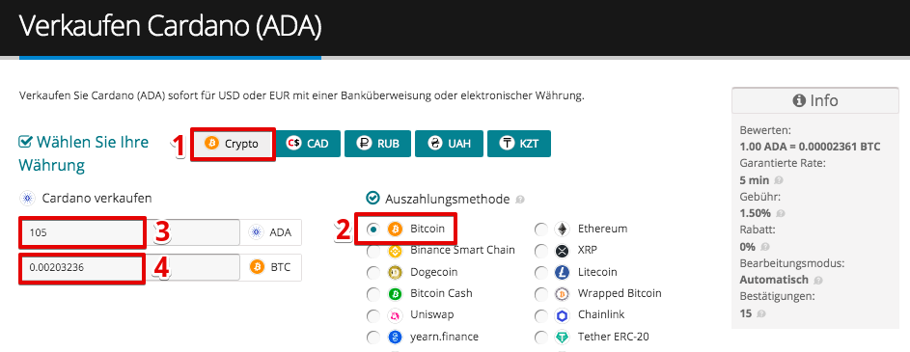Screen dimensions: 910x352
Task: Choose the Dogecoin payout option
Action: coord(373,273)
